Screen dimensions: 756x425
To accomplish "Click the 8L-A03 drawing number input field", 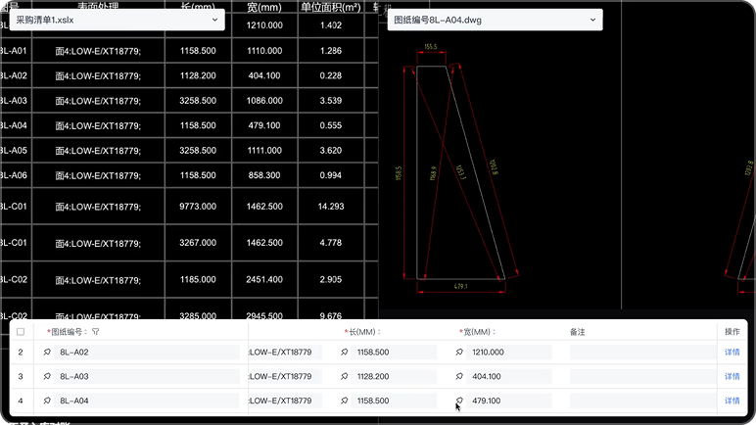I will click(x=147, y=376).
